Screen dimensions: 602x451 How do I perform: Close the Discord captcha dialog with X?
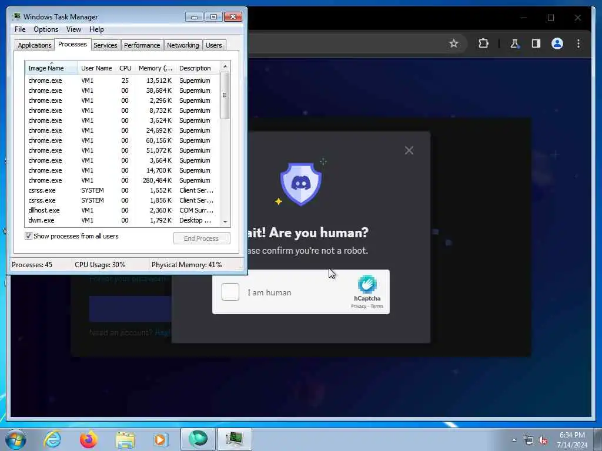tap(409, 150)
